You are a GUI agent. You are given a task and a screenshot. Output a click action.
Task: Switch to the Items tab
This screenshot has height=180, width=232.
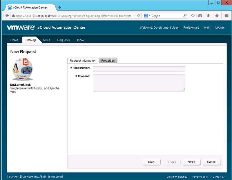[46, 40]
